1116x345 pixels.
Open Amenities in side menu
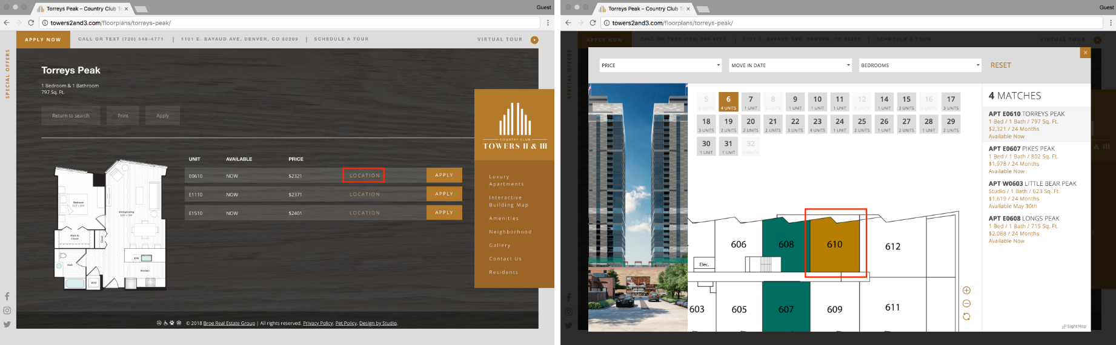(504, 218)
